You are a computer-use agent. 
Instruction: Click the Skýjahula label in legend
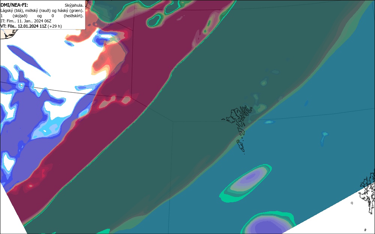[74, 5]
